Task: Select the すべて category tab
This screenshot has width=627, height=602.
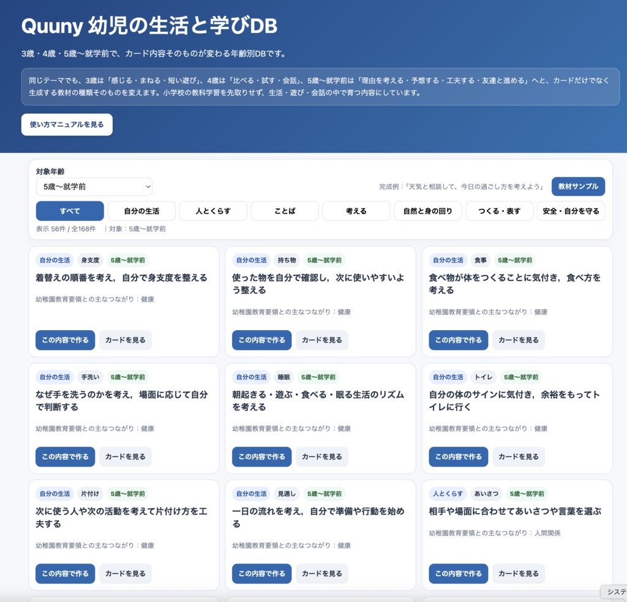Action: [x=70, y=211]
